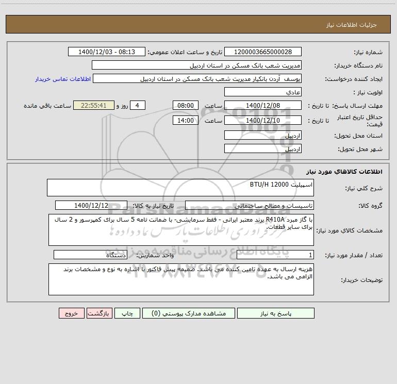This screenshot has height=384, width=397.
Task: Click the text ساعت باقی مانده
Action: pos(47,106)
